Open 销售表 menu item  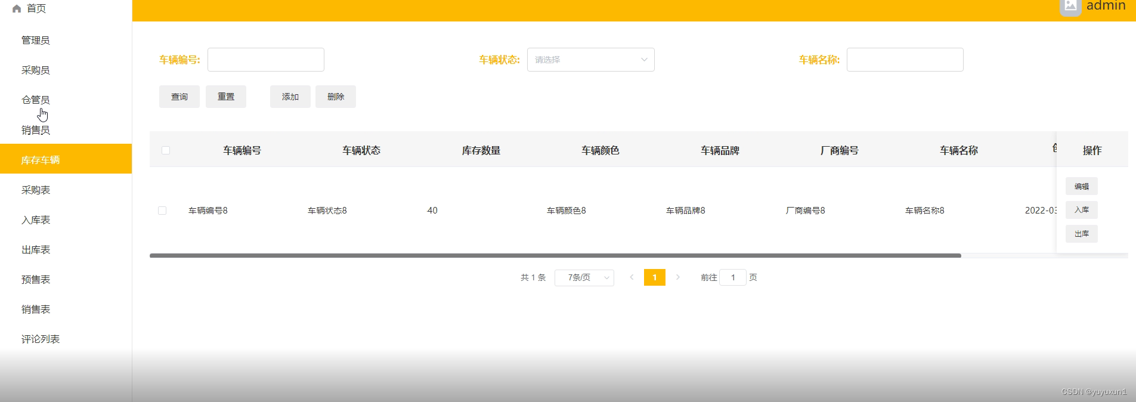[x=66, y=309]
